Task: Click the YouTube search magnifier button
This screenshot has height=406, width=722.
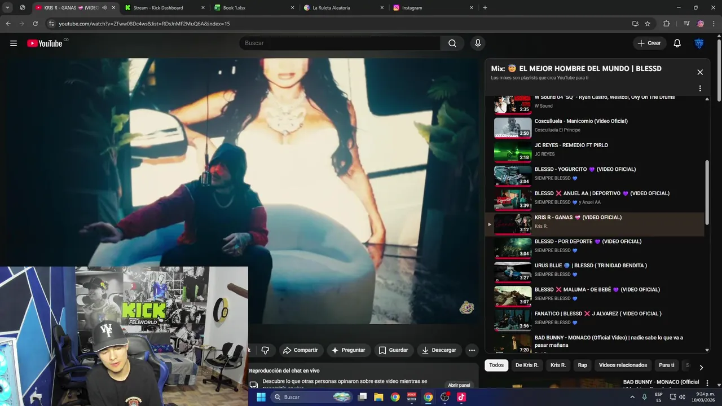Action: 452,43
